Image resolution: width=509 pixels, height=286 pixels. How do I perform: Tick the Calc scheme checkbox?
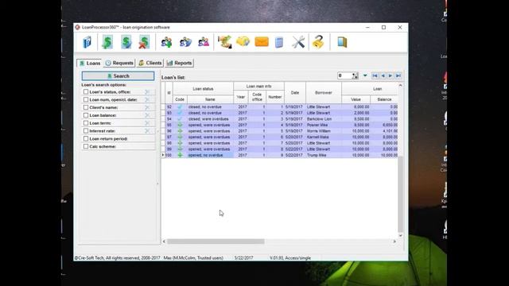pyautogui.click(x=86, y=146)
